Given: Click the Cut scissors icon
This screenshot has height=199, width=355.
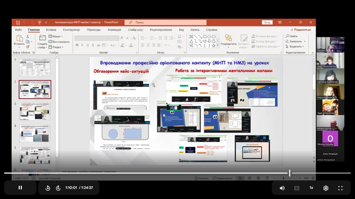Looking at the screenshot, I should (x=28, y=36).
